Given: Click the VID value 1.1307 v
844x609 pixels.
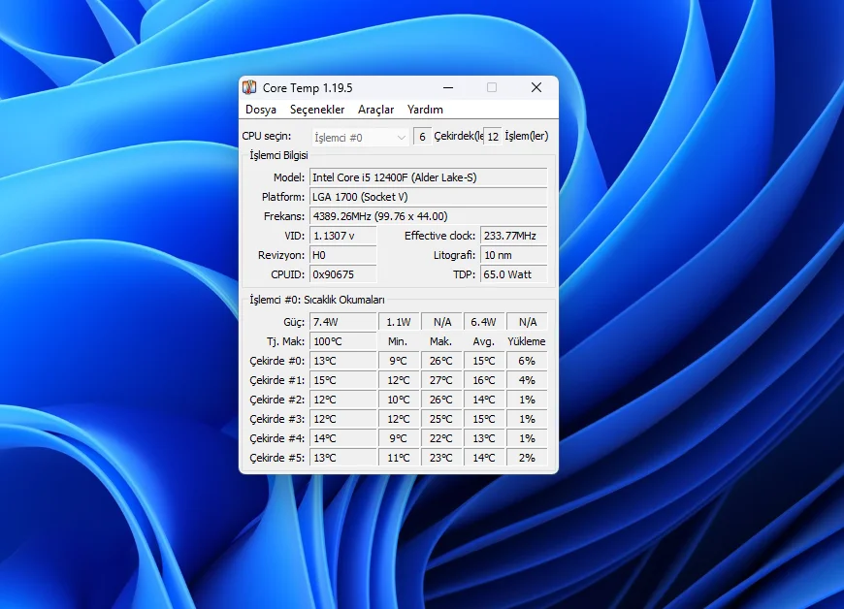Looking at the screenshot, I should pos(342,236).
